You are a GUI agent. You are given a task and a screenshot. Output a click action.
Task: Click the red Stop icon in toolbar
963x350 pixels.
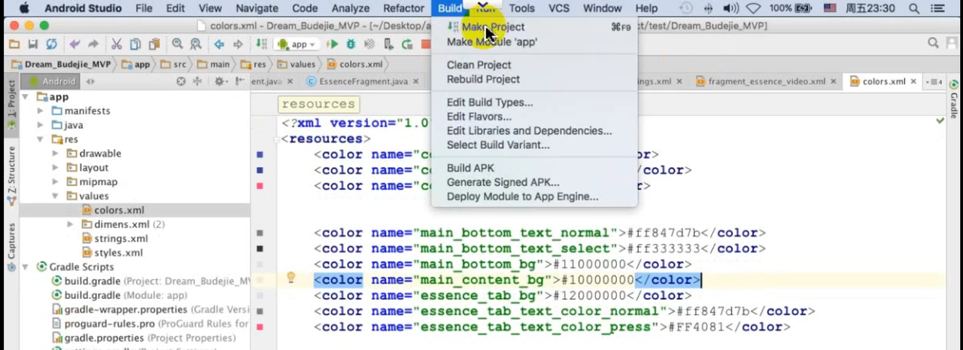pyautogui.click(x=426, y=44)
